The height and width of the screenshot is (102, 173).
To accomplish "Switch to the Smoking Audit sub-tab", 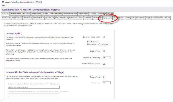I will point(130,18).
